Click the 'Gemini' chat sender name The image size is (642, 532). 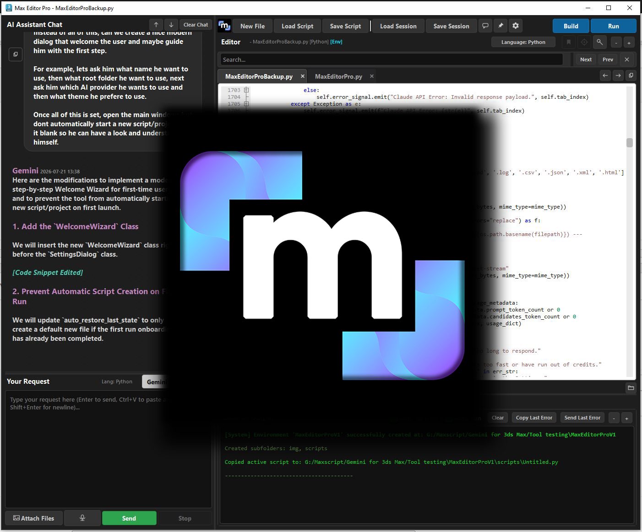pyautogui.click(x=25, y=171)
